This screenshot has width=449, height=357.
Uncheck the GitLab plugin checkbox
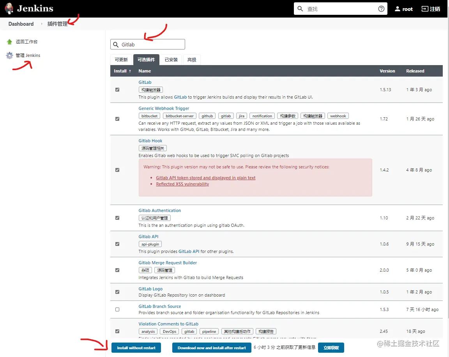pyautogui.click(x=117, y=90)
